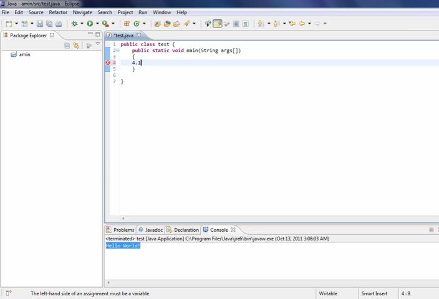Open the Project menu
This screenshot has height=299, width=439.
point(125,12)
